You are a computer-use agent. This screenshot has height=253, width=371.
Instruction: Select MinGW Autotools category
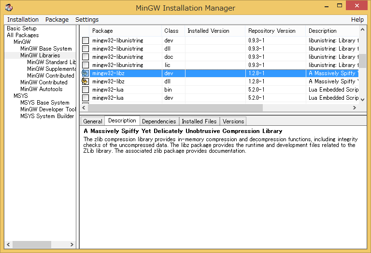[x=42, y=89]
